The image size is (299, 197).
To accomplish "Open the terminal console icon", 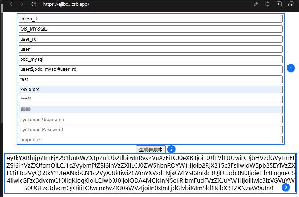I will [x=279, y=4].
